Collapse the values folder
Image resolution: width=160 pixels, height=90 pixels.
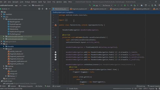pos(4,69)
